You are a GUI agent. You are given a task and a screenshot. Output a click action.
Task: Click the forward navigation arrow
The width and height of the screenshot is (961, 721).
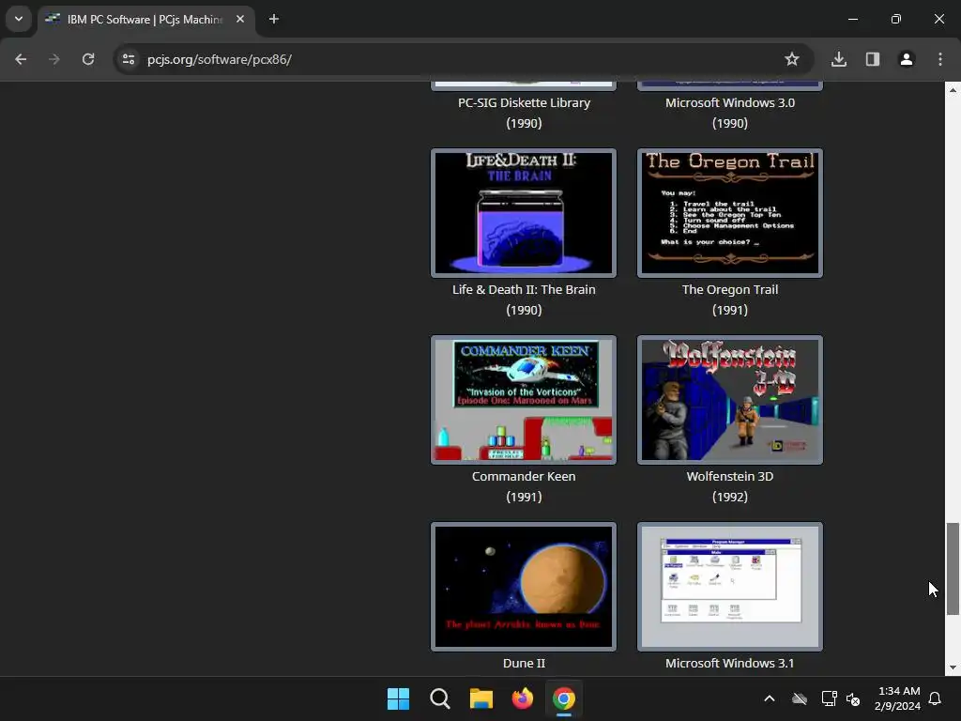click(x=54, y=59)
